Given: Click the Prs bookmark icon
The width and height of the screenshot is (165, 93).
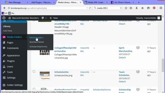Looking at the screenshot, I should [10, 13].
